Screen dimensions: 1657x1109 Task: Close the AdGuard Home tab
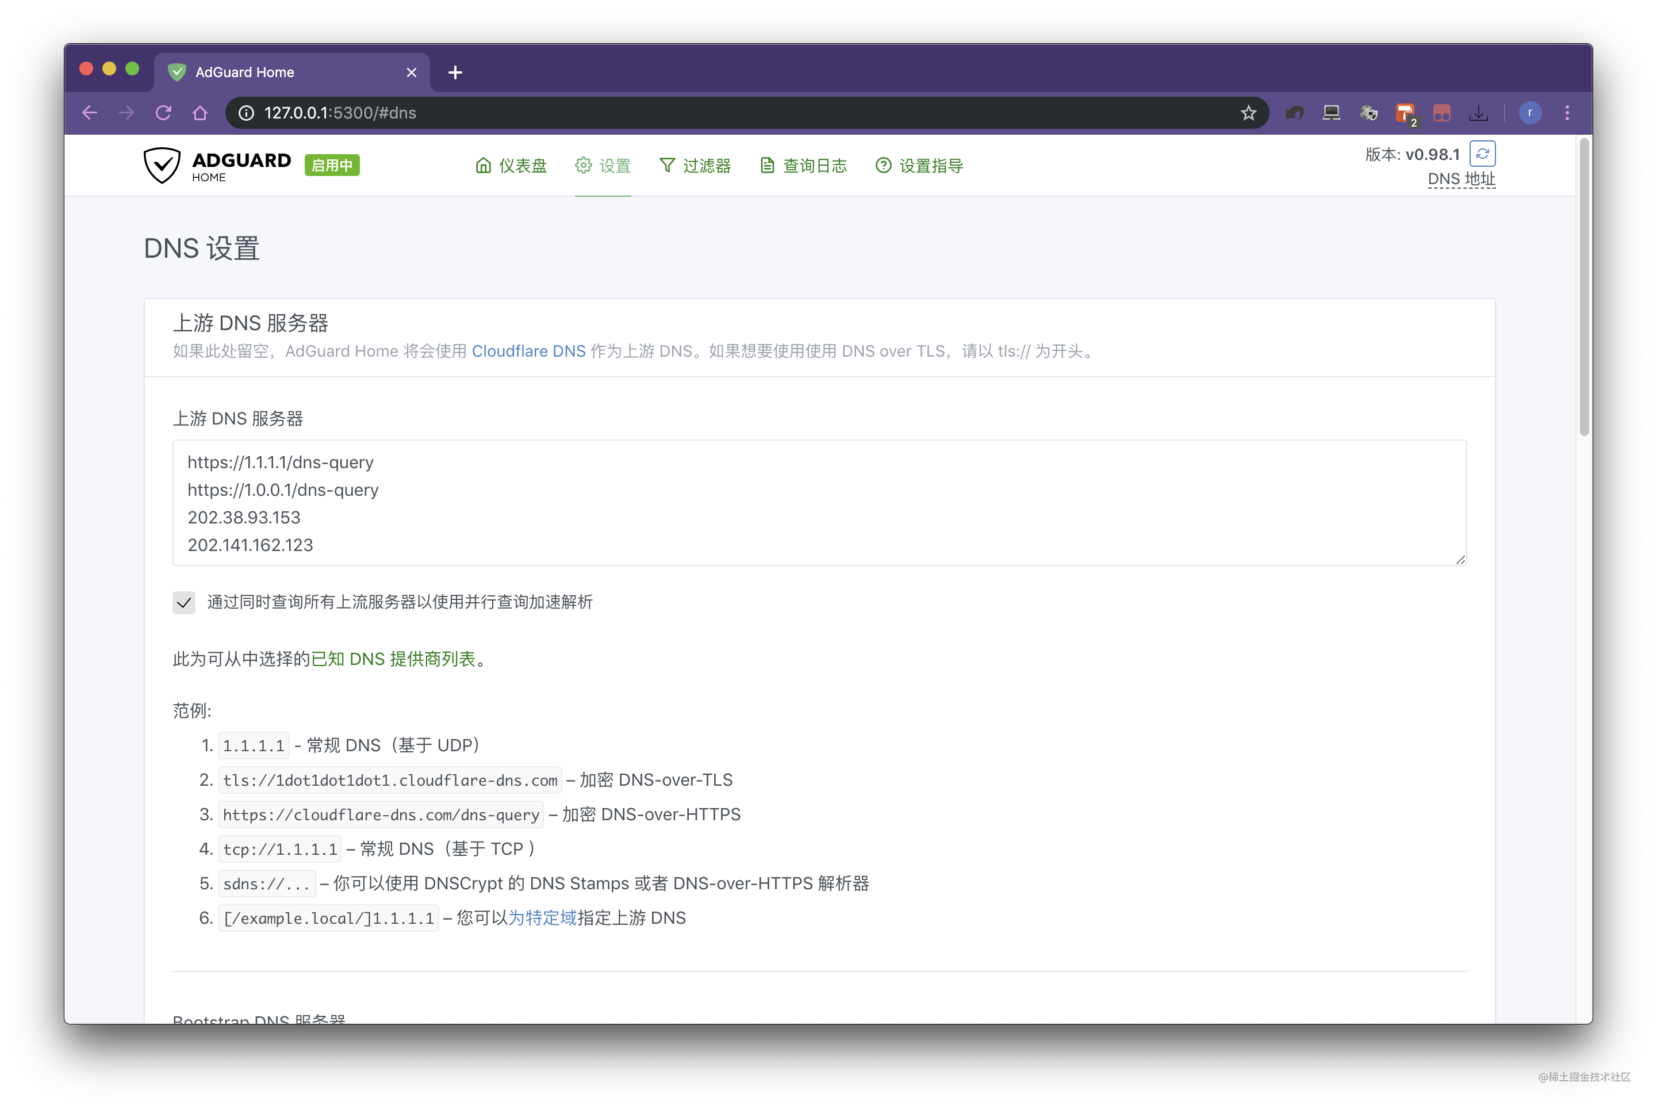(x=412, y=72)
